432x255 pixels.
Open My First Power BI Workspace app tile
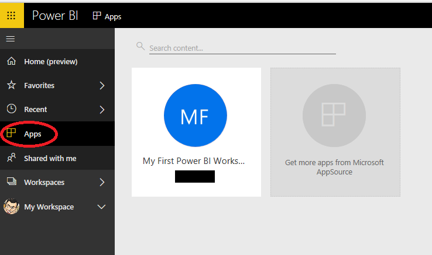pyautogui.click(x=197, y=132)
